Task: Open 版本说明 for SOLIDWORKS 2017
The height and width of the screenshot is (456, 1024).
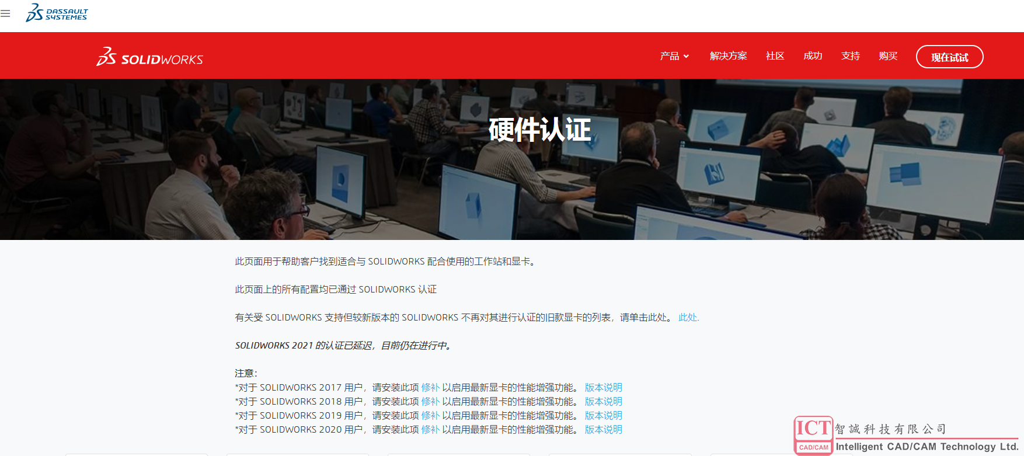Action: click(x=604, y=388)
